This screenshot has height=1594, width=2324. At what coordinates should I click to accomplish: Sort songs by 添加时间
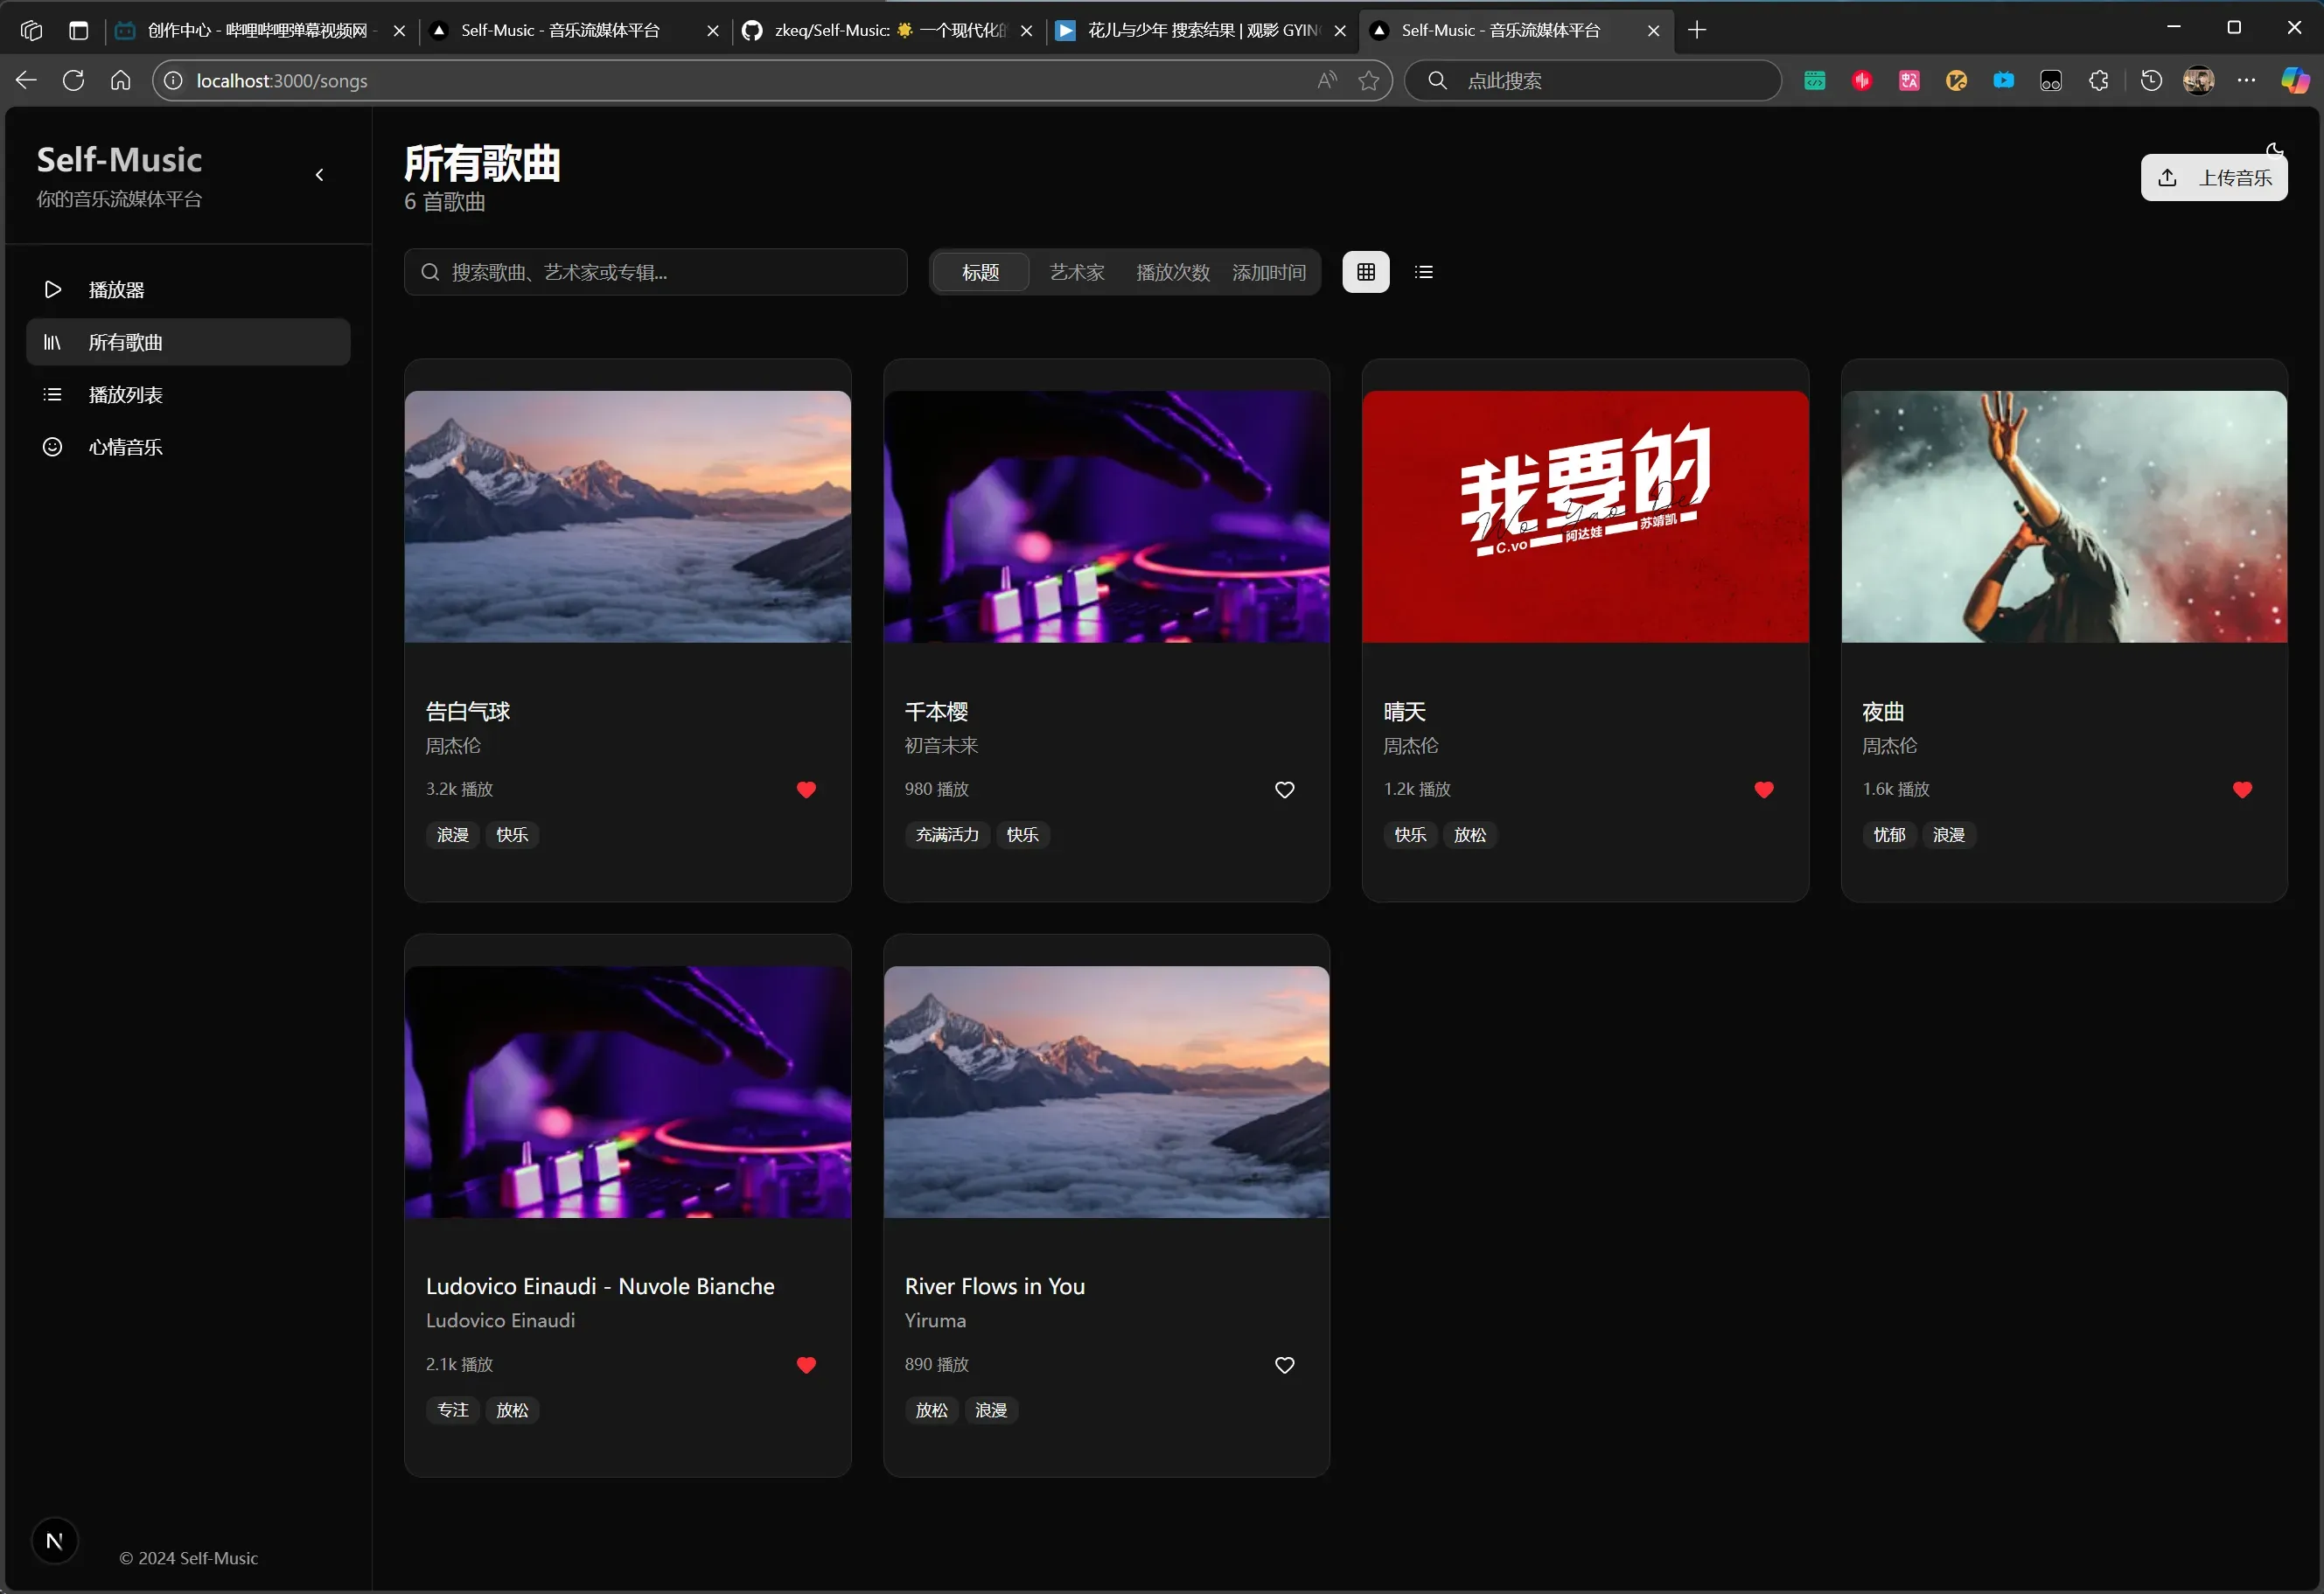click(x=1268, y=272)
